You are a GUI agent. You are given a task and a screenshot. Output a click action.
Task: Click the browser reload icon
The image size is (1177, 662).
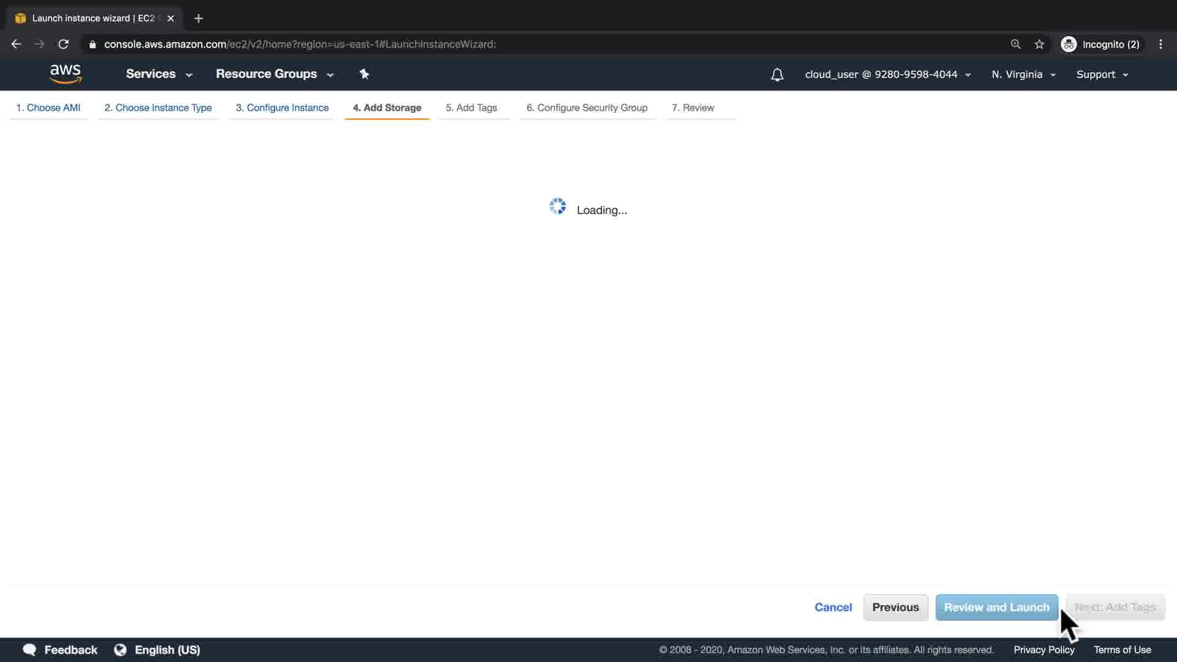tap(63, 44)
